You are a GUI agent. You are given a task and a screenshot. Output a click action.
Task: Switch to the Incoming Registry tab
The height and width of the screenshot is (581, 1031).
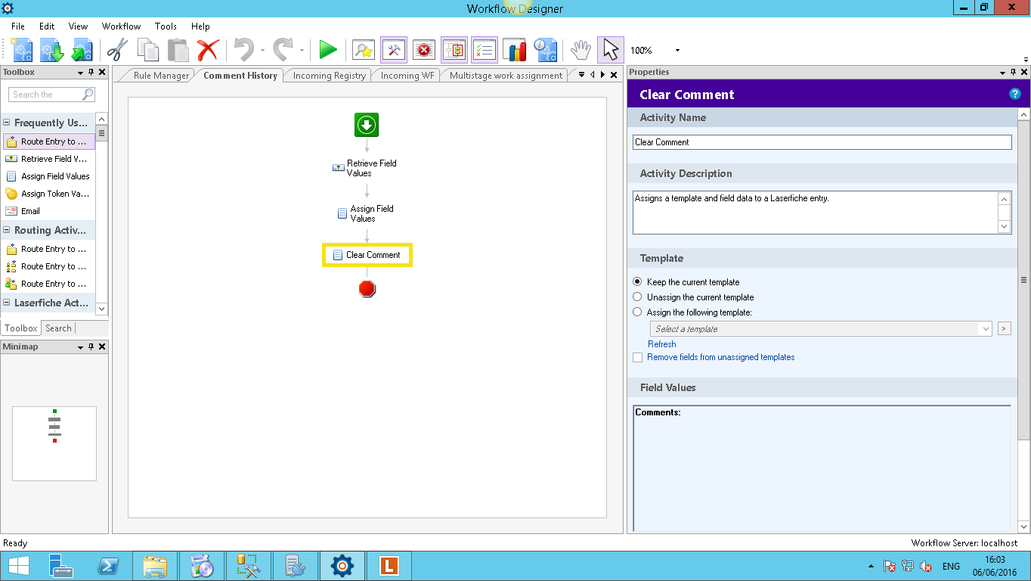point(329,76)
